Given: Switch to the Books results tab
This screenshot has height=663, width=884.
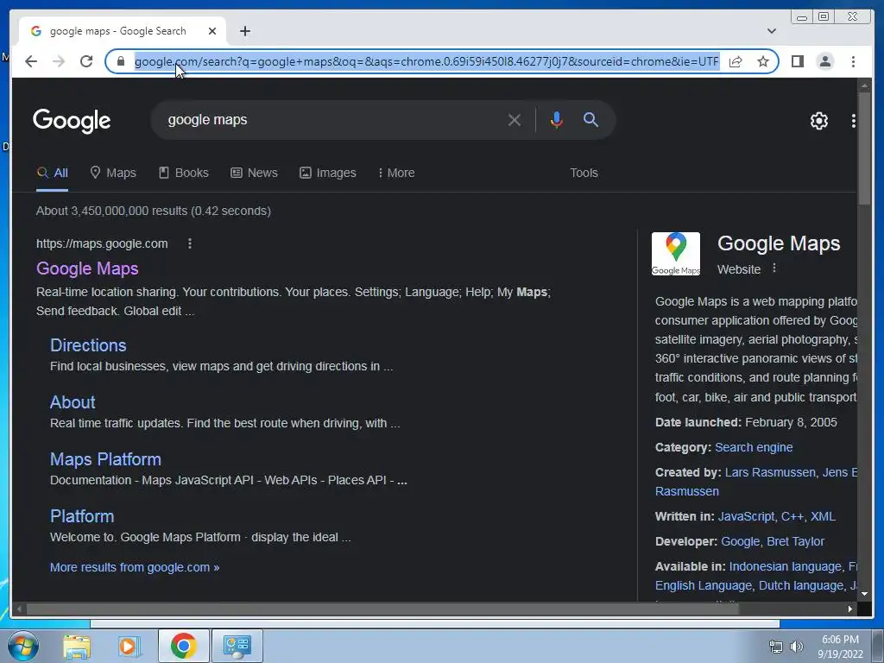Looking at the screenshot, I should coord(184,173).
